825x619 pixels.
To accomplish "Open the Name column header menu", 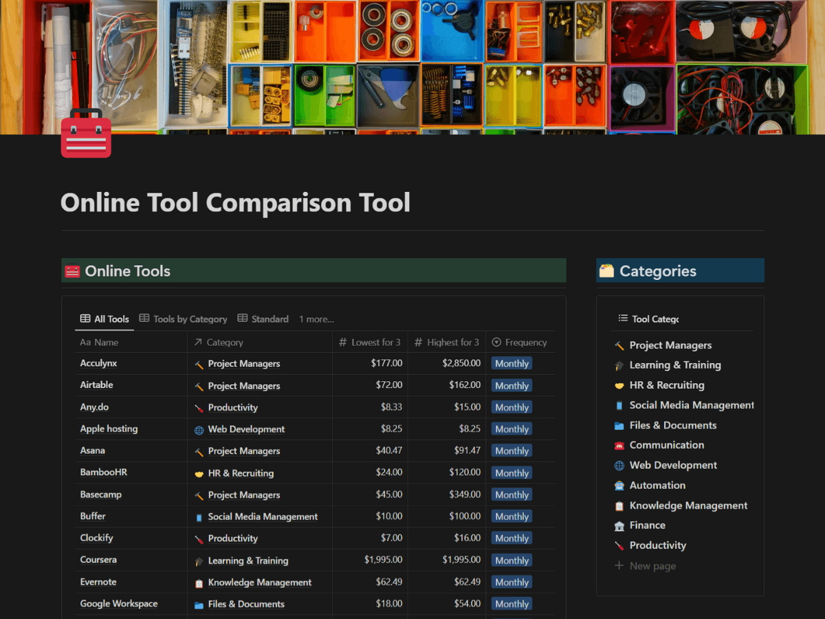I will [x=131, y=342].
